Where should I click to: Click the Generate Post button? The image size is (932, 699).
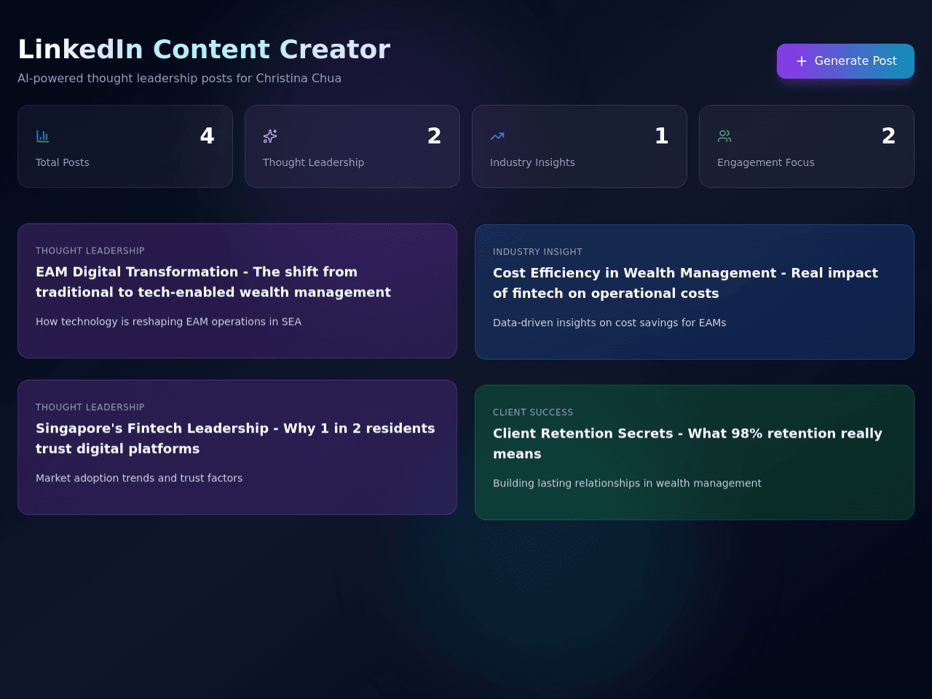click(x=845, y=61)
